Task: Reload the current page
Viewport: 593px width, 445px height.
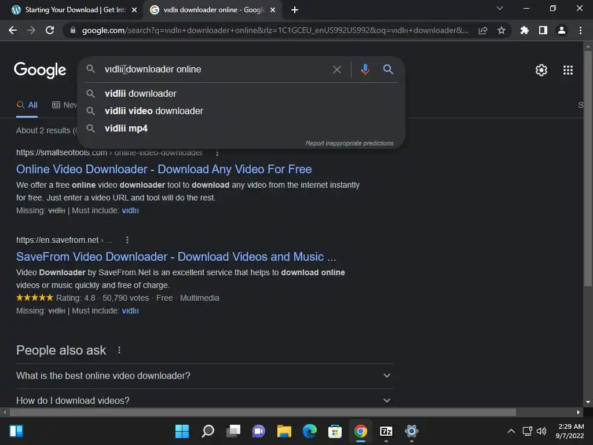Action: coord(50,30)
